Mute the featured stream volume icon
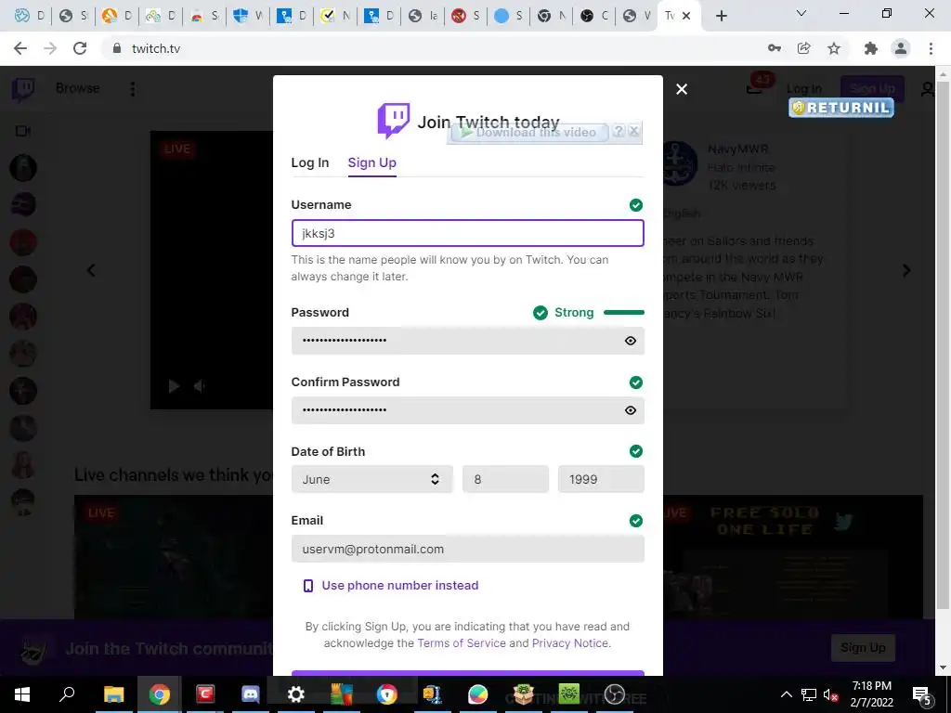Screen dimensions: 951x713 [200, 386]
